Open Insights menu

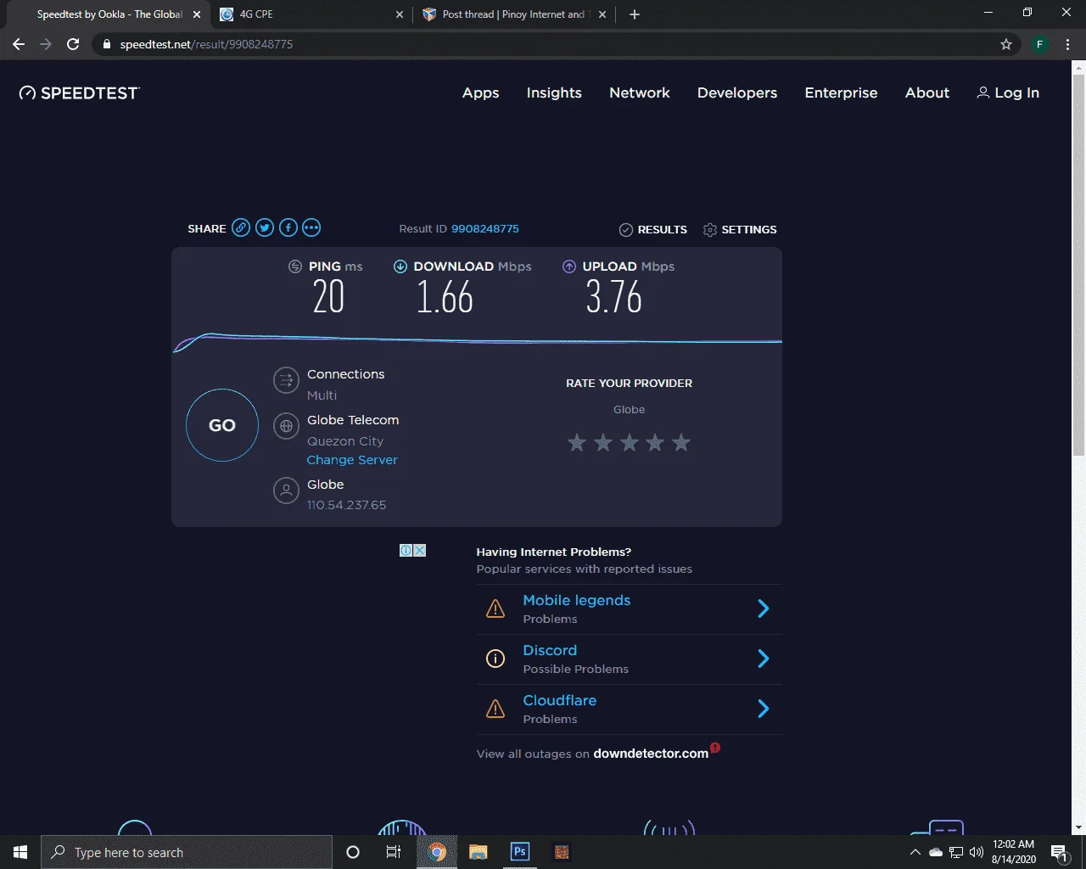pyautogui.click(x=554, y=93)
